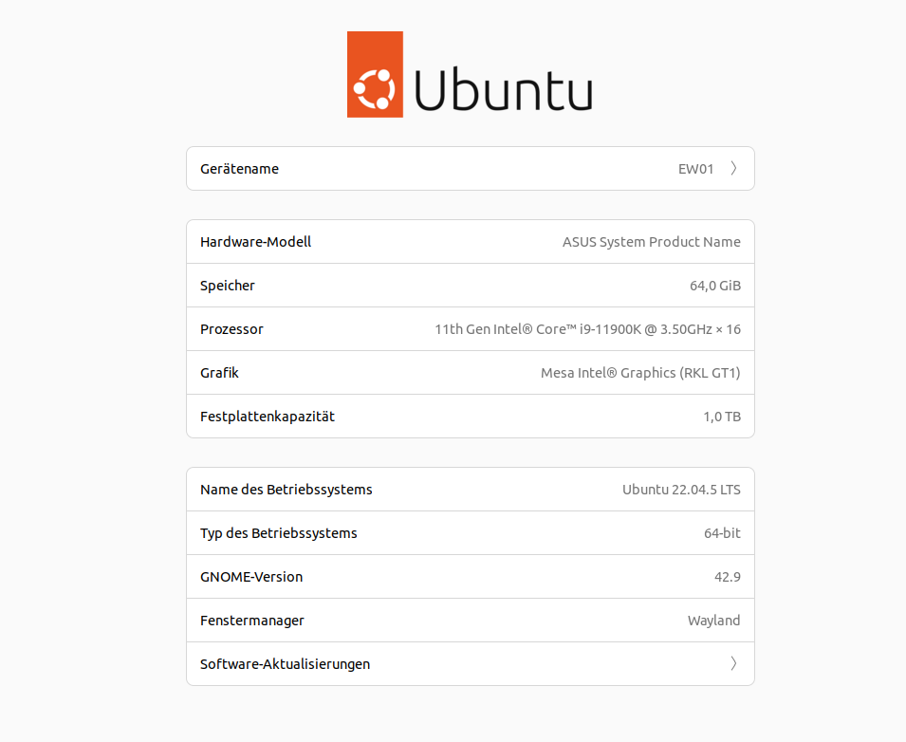The image size is (906, 742).
Task: Click the Speicher label
Action: pyautogui.click(x=227, y=286)
